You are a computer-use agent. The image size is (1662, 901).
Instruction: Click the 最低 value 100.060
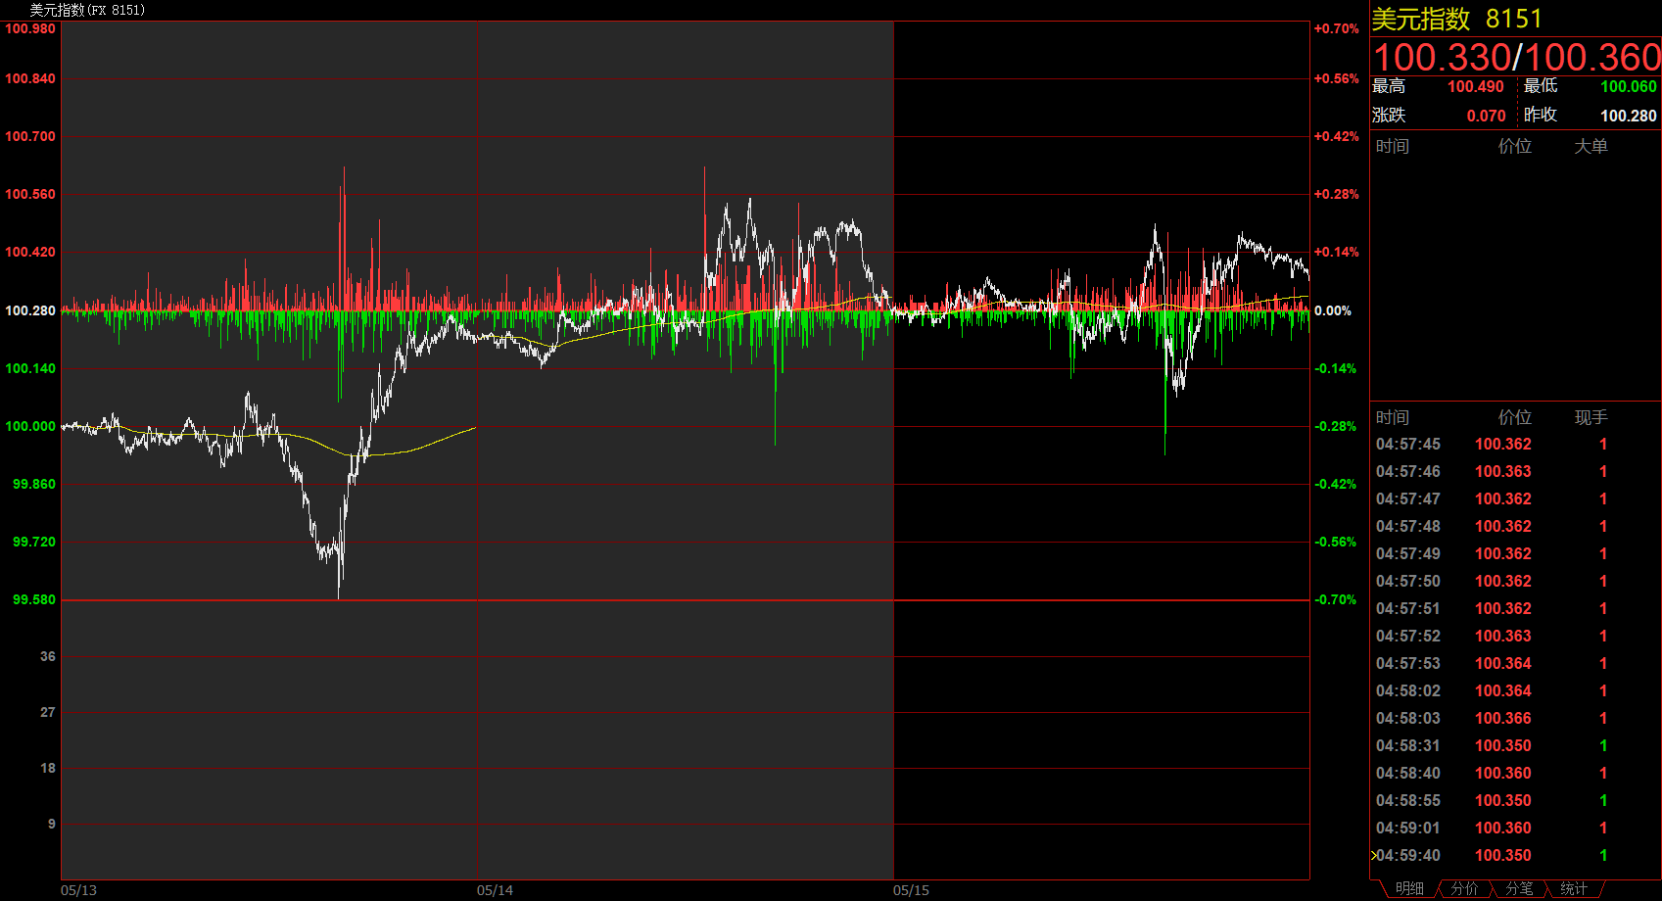pos(1628,86)
